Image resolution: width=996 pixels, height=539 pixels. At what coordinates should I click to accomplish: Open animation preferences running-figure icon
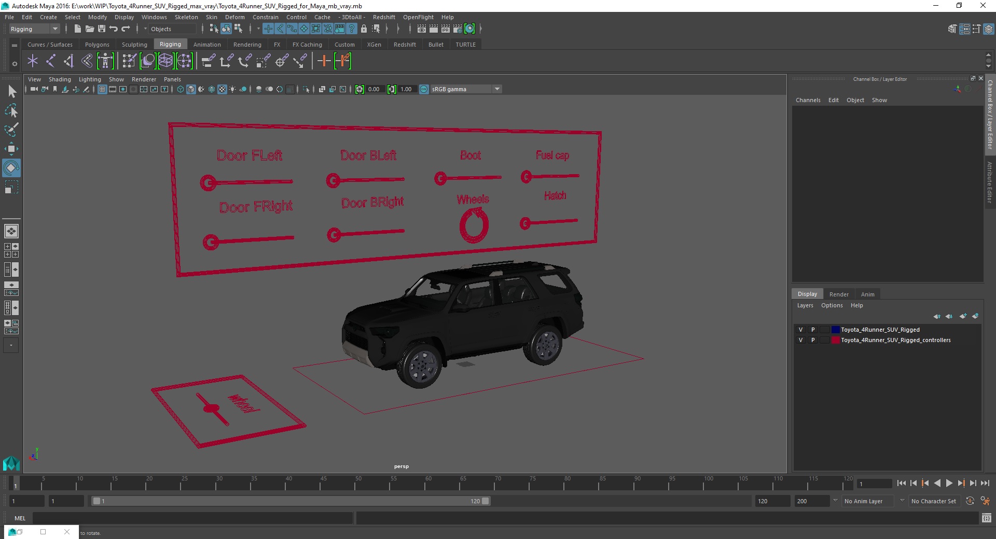(985, 501)
